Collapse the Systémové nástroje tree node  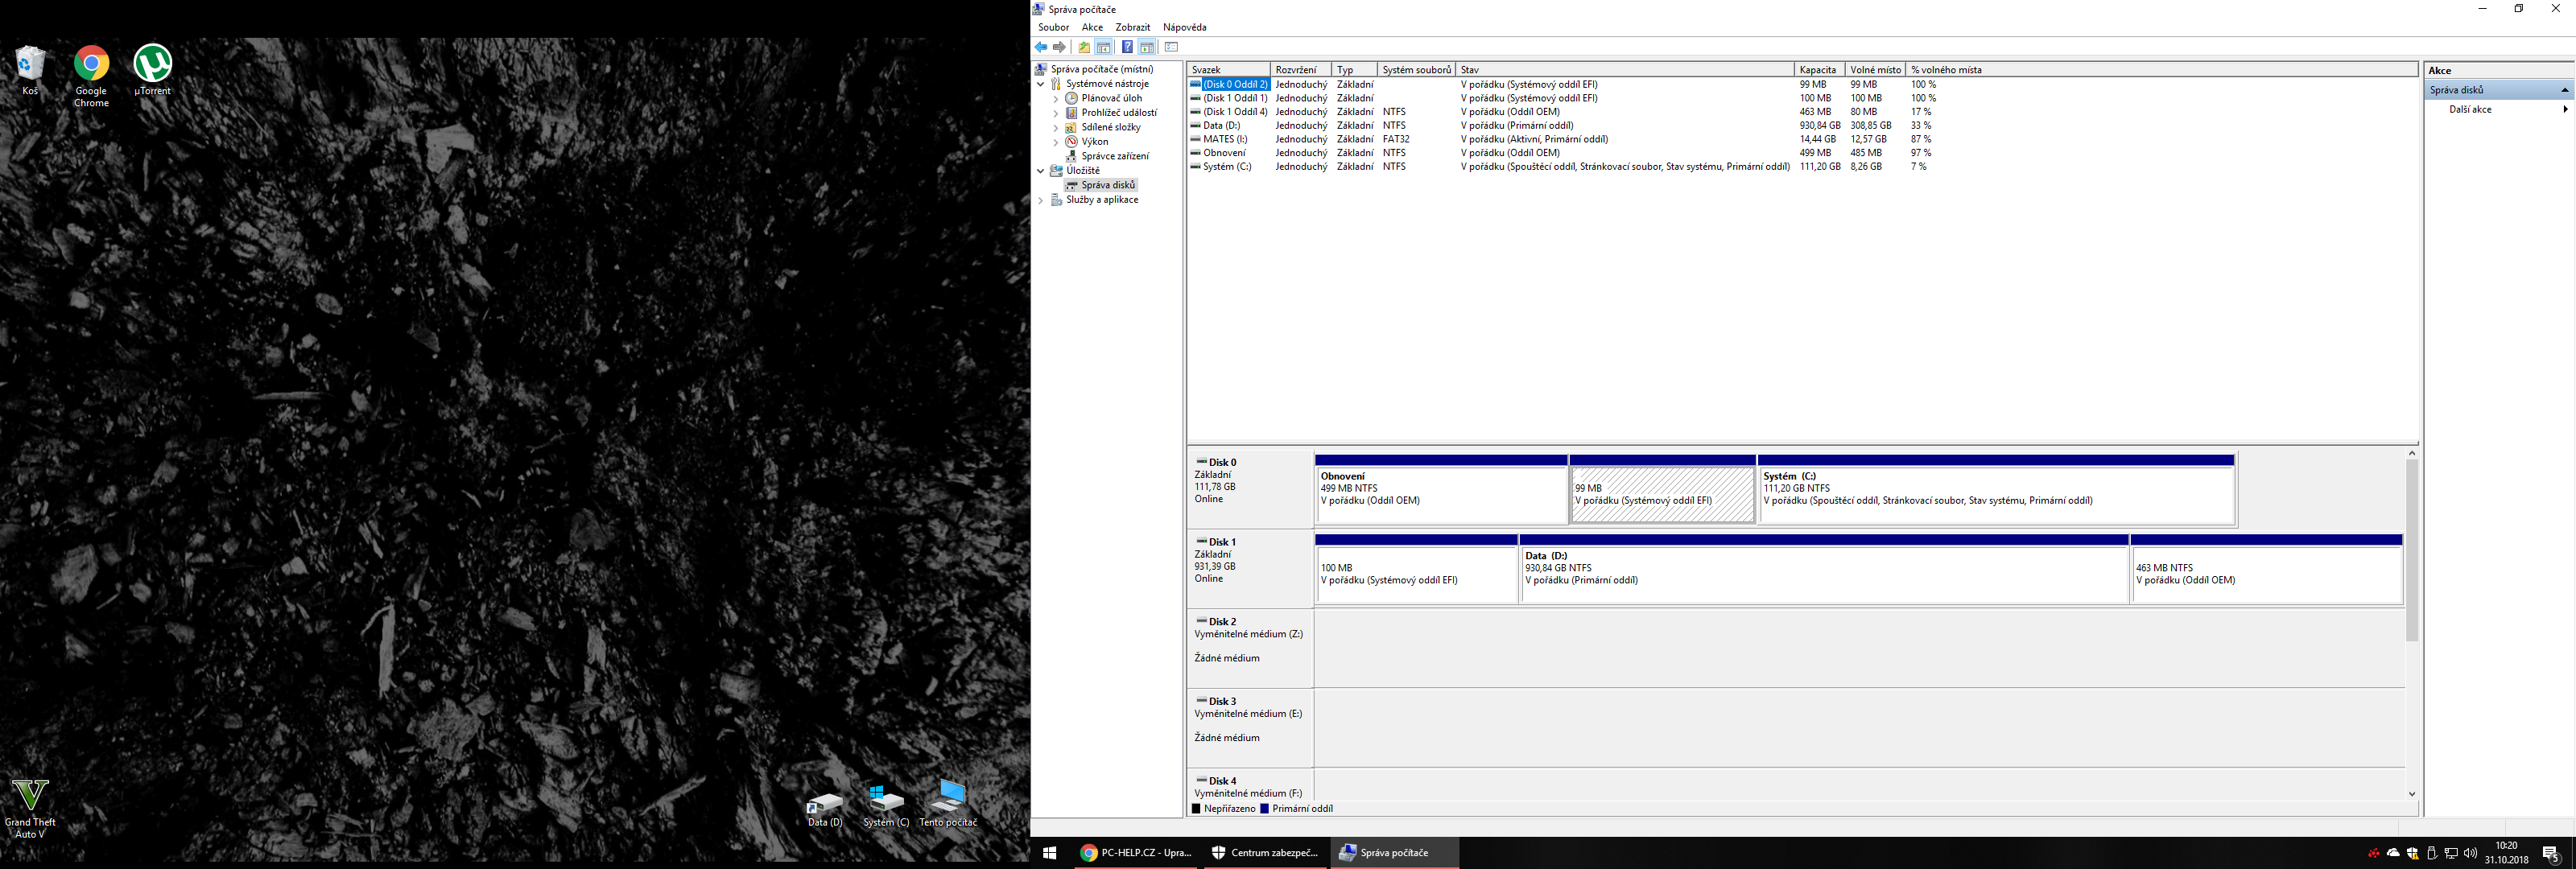pos(1041,84)
